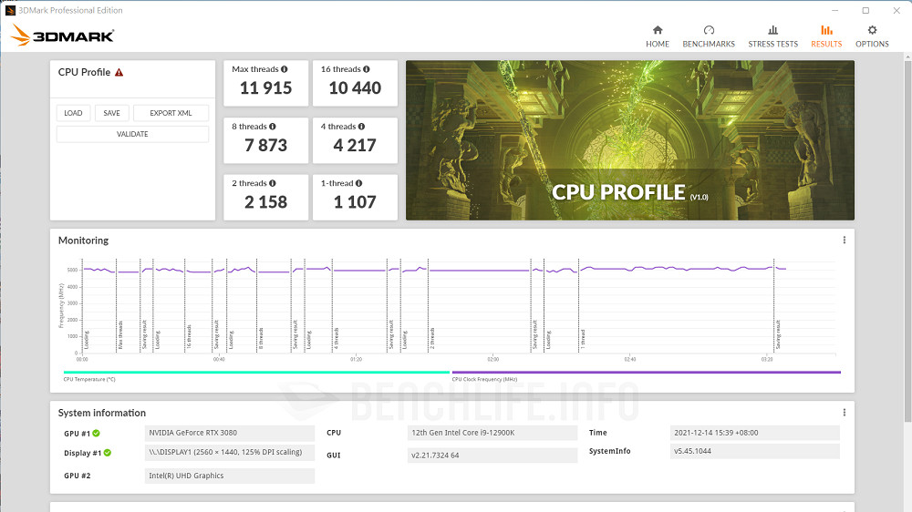Click the DISPLAY1 resolution field
This screenshot has width=912, height=512.
tap(229, 453)
